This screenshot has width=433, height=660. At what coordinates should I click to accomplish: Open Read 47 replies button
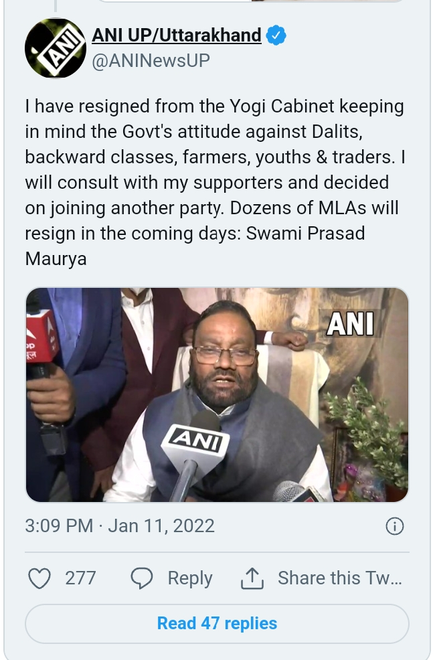pyautogui.click(x=217, y=623)
